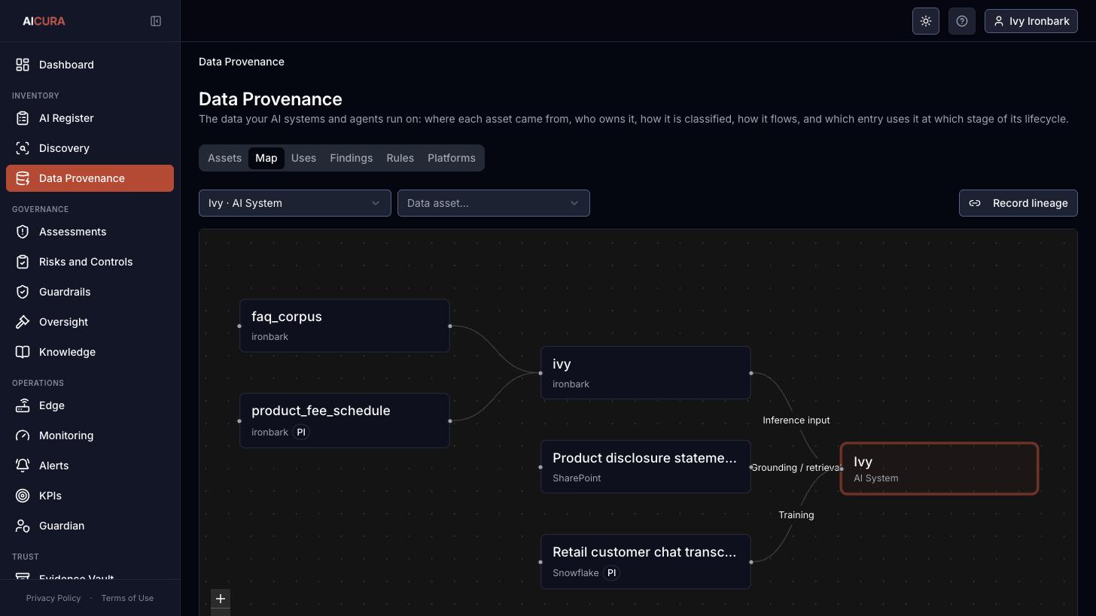Screen dimensions: 1096x616
Task: Click the Record lineage button
Action: click(1018, 203)
